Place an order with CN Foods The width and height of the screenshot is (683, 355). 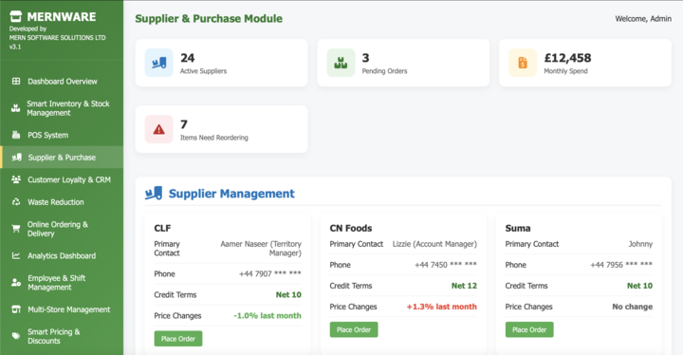point(354,329)
